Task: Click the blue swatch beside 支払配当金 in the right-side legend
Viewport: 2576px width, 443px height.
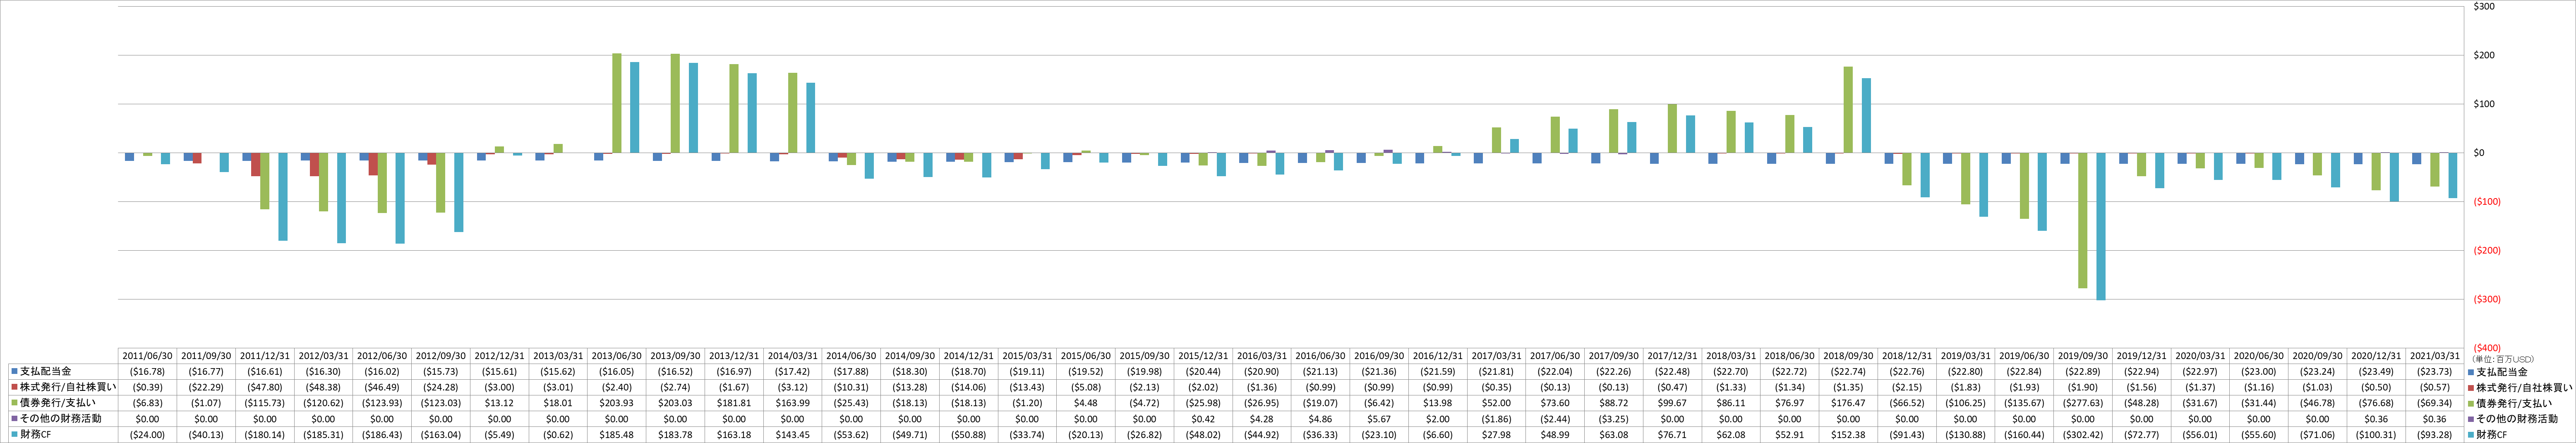Action: pos(2471,372)
